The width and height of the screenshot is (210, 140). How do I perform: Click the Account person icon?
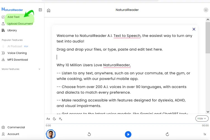click(x=3, y=134)
